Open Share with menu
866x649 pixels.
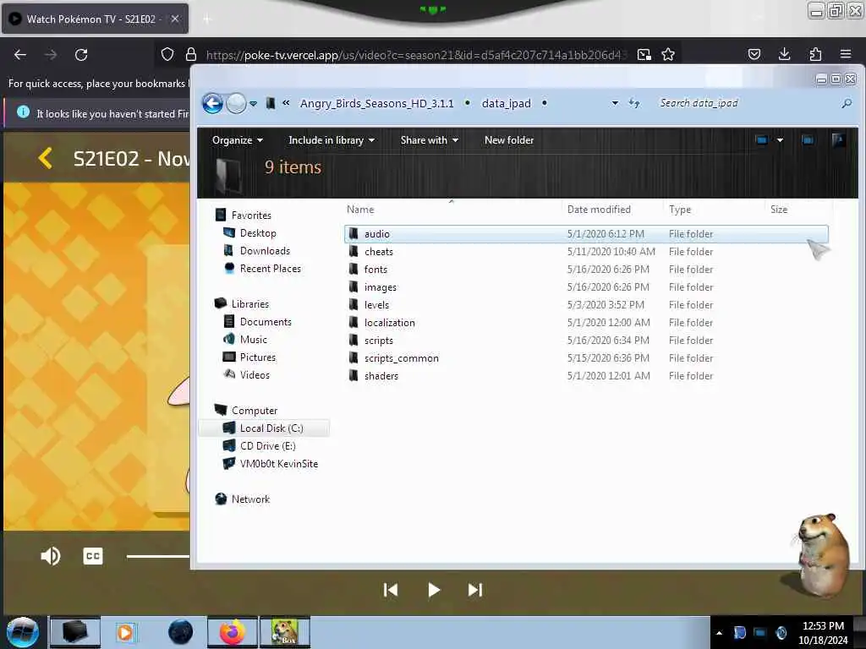pos(429,140)
